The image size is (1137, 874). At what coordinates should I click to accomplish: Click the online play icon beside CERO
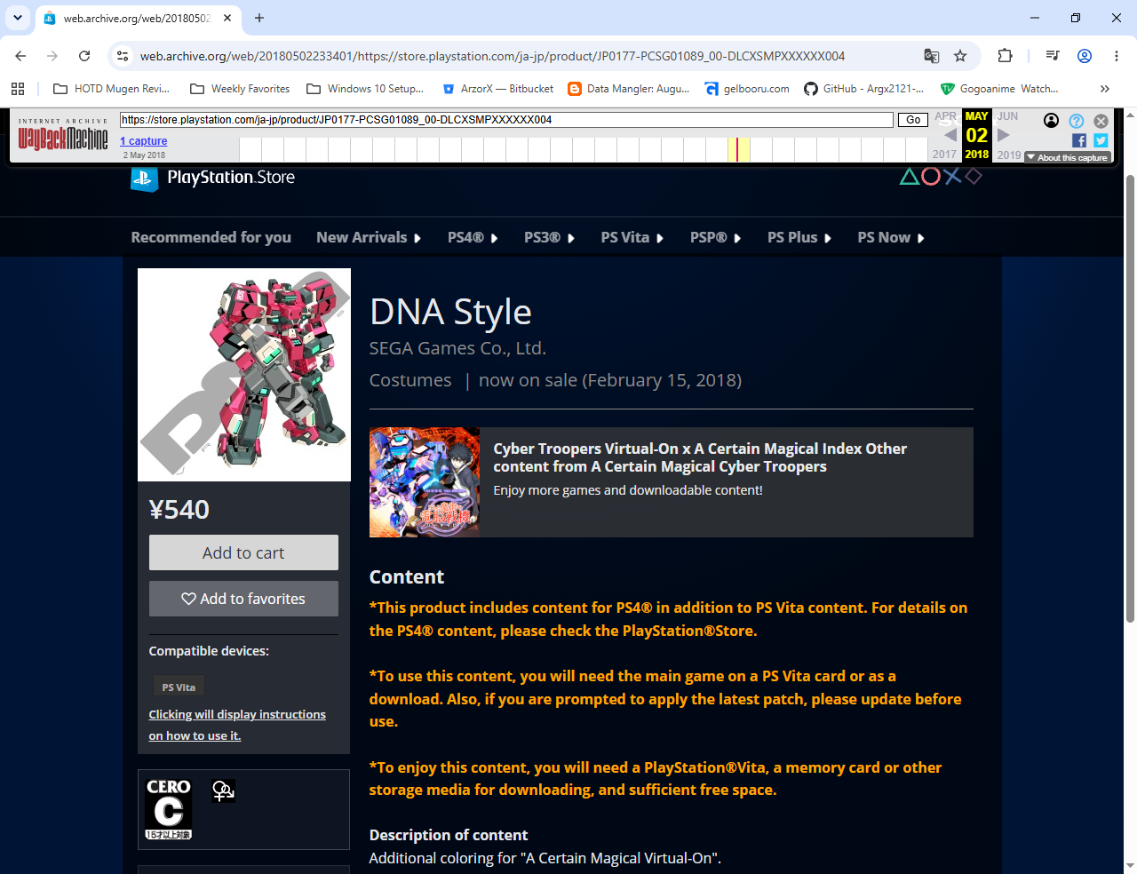click(x=223, y=791)
